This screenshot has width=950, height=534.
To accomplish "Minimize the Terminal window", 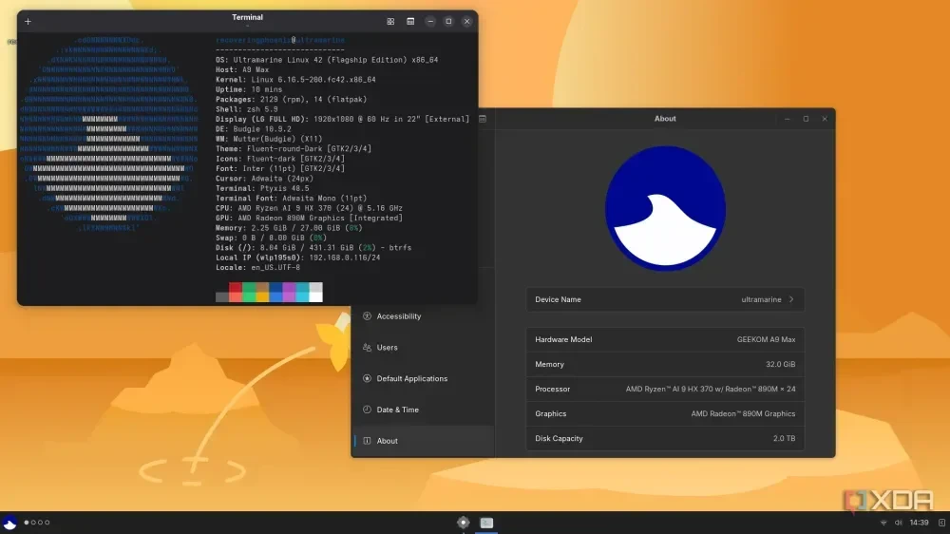I will (430, 21).
